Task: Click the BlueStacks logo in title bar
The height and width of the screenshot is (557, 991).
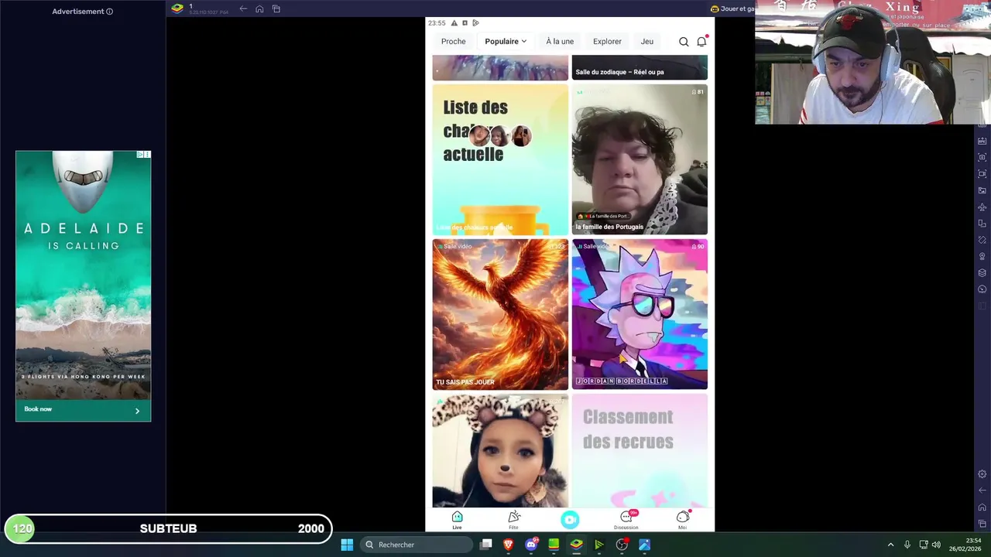Action: pyautogui.click(x=177, y=9)
